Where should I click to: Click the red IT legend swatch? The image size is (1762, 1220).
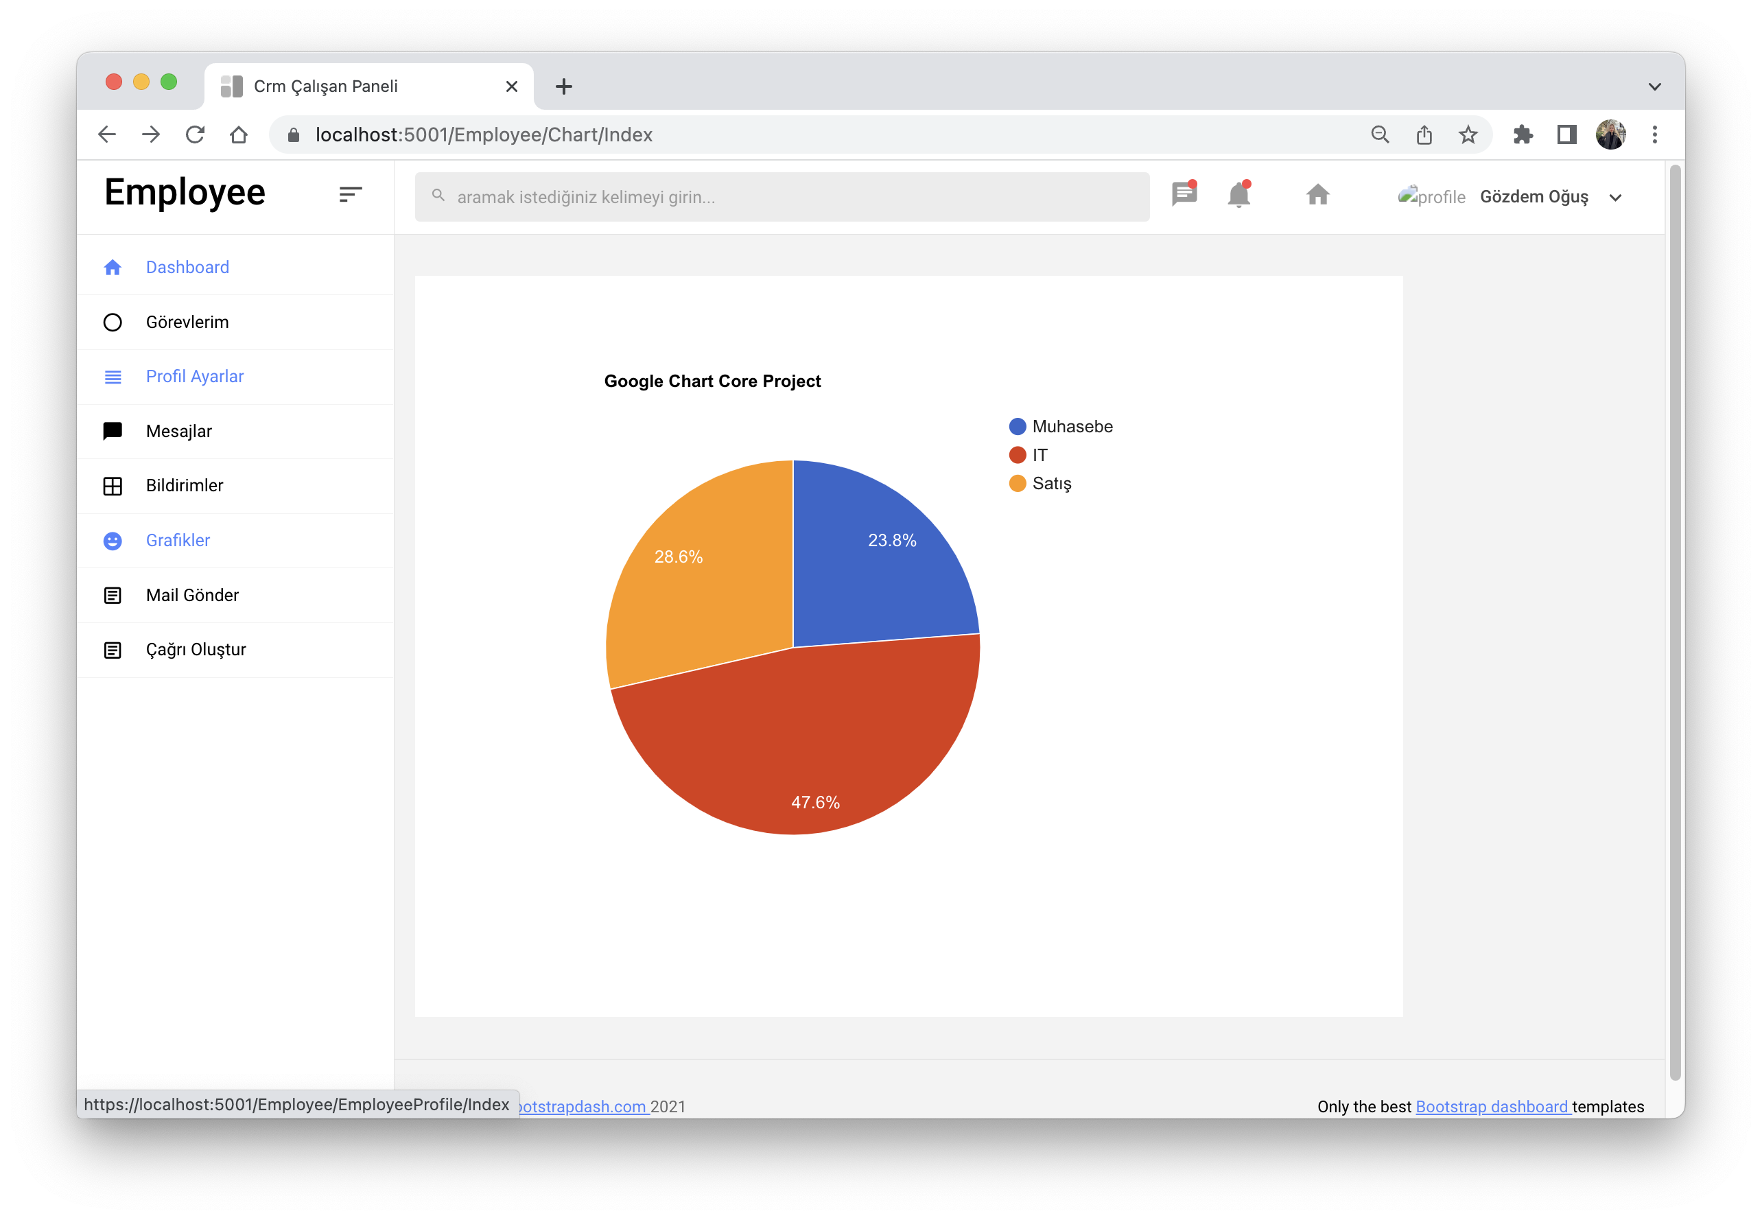coord(1017,455)
